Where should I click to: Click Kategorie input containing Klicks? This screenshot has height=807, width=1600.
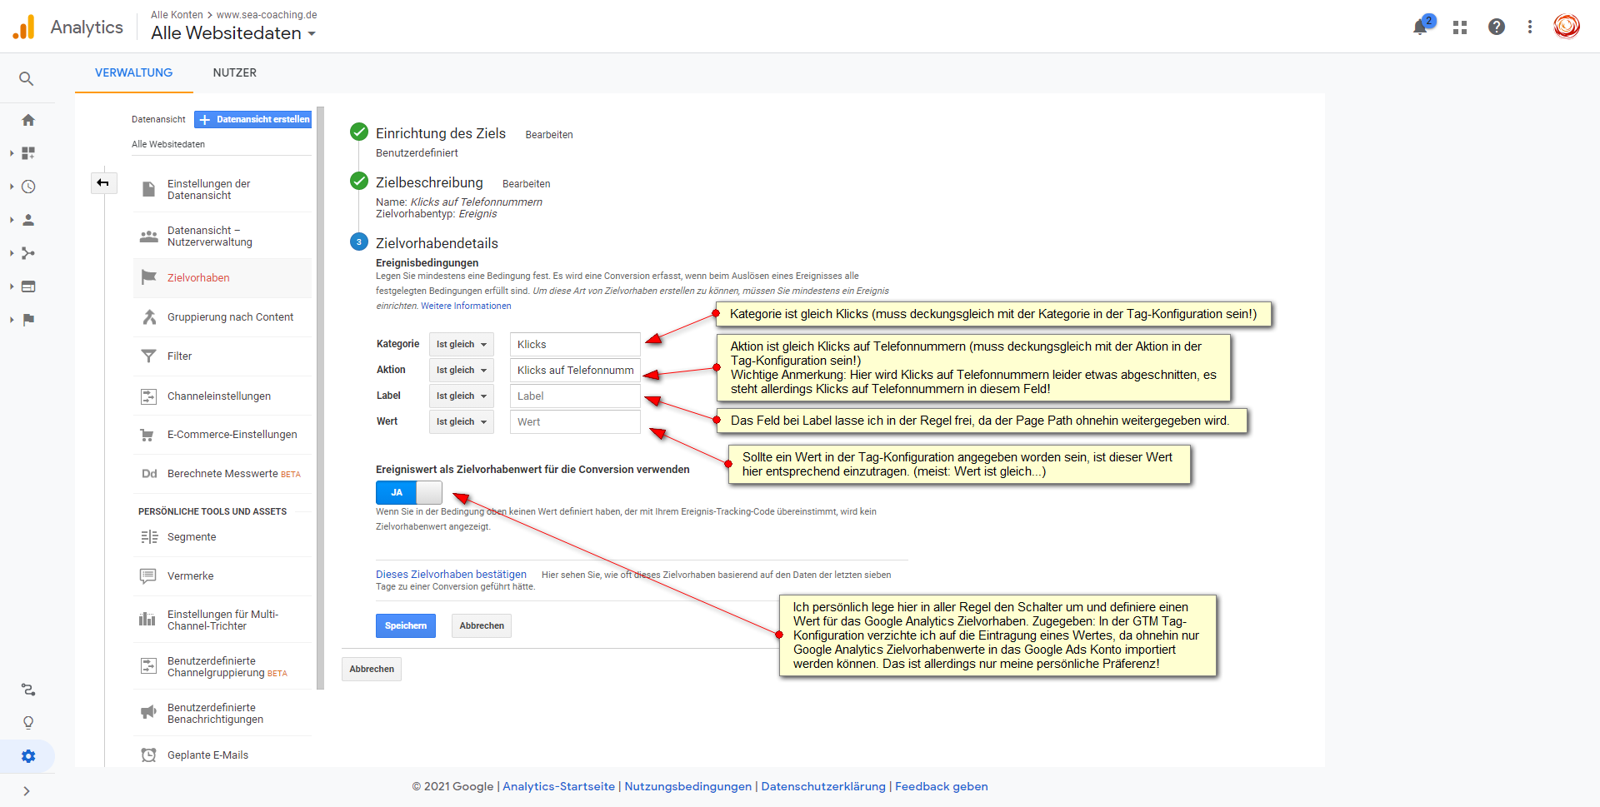point(575,345)
